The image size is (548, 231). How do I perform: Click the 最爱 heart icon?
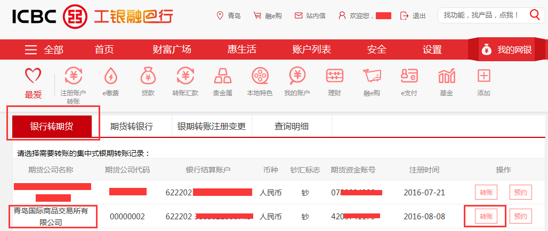click(x=33, y=76)
